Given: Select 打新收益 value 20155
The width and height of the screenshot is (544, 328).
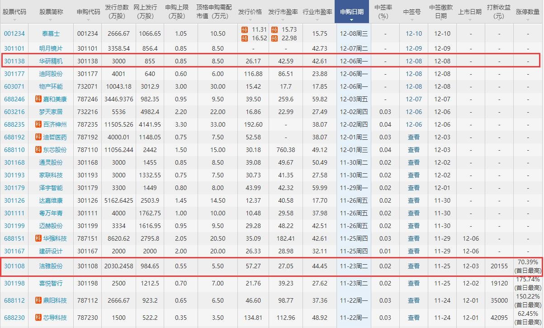Looking at the screenshot, I should click(x=499, y=266).
